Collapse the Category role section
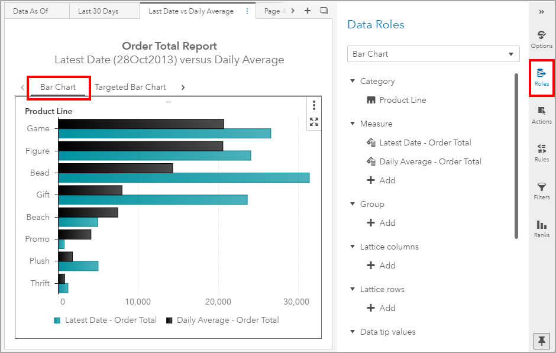This screenshot has height=353, width=556. click(353, 81)
